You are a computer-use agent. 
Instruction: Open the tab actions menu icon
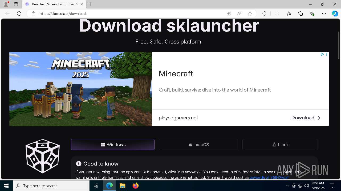(x=16, y=4)
